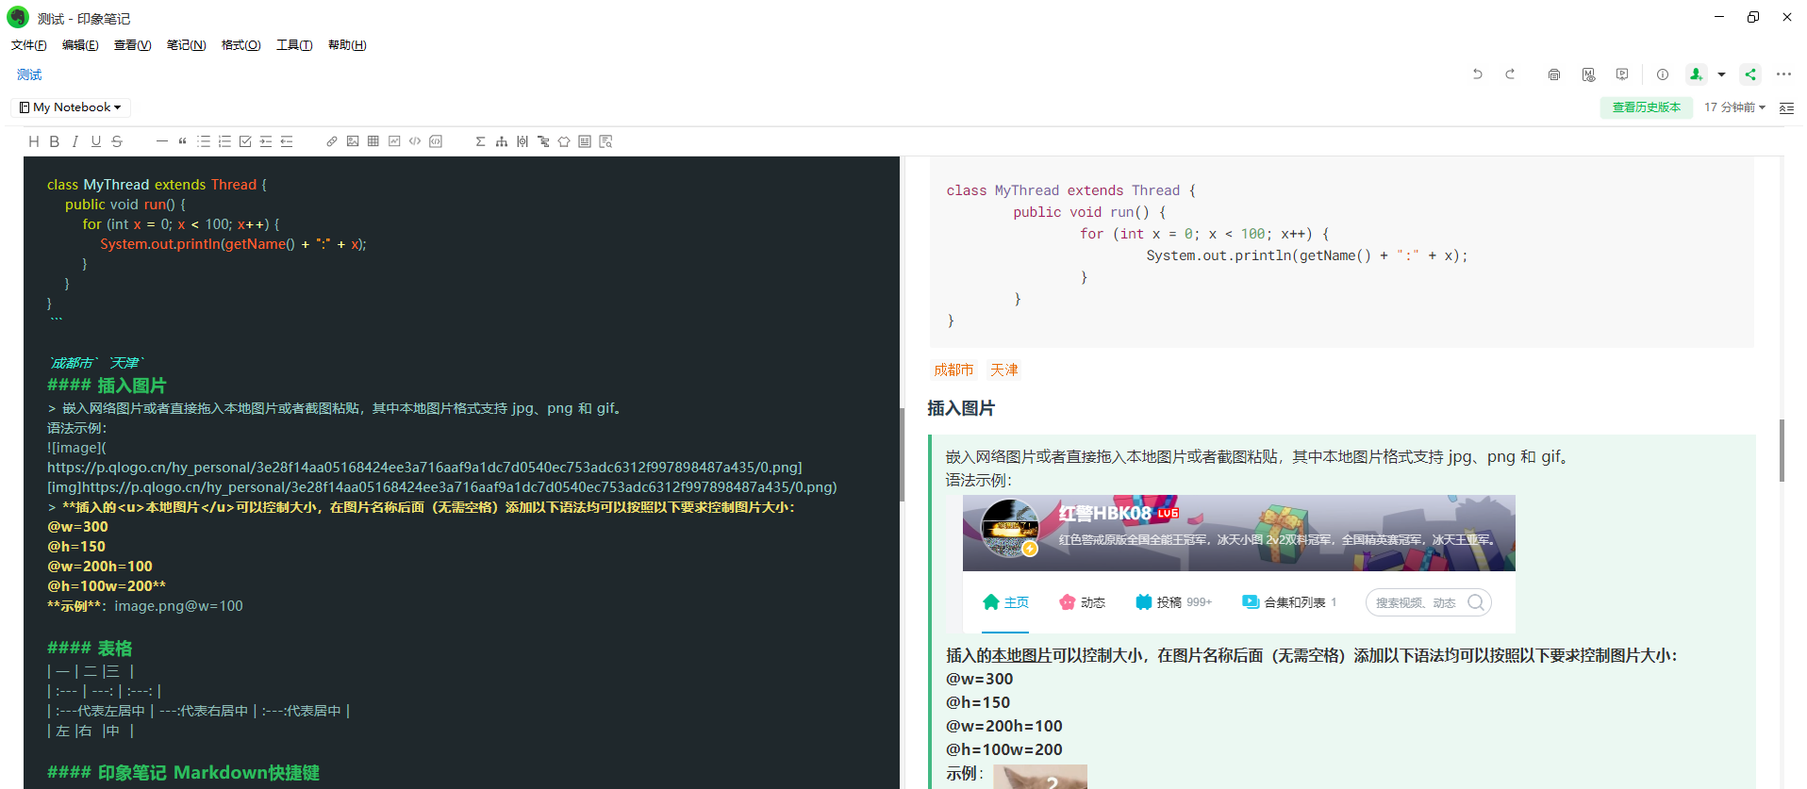Open the search-in-note document icon
The width and height of the screenshot is (1807, 789).
(605, 141)
